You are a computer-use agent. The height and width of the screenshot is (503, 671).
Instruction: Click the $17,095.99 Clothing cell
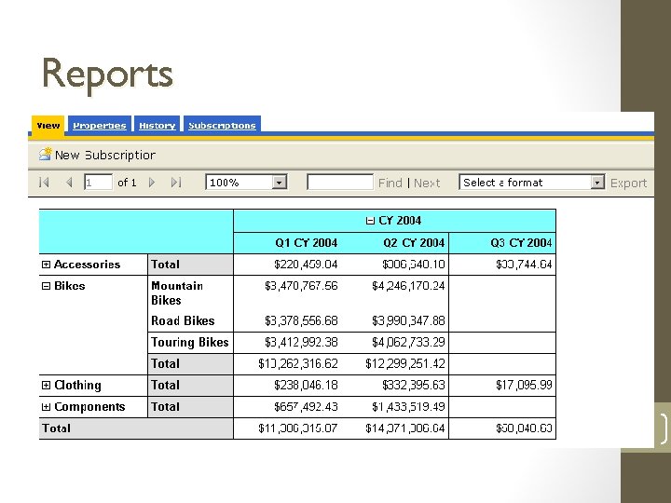[524, 385]
